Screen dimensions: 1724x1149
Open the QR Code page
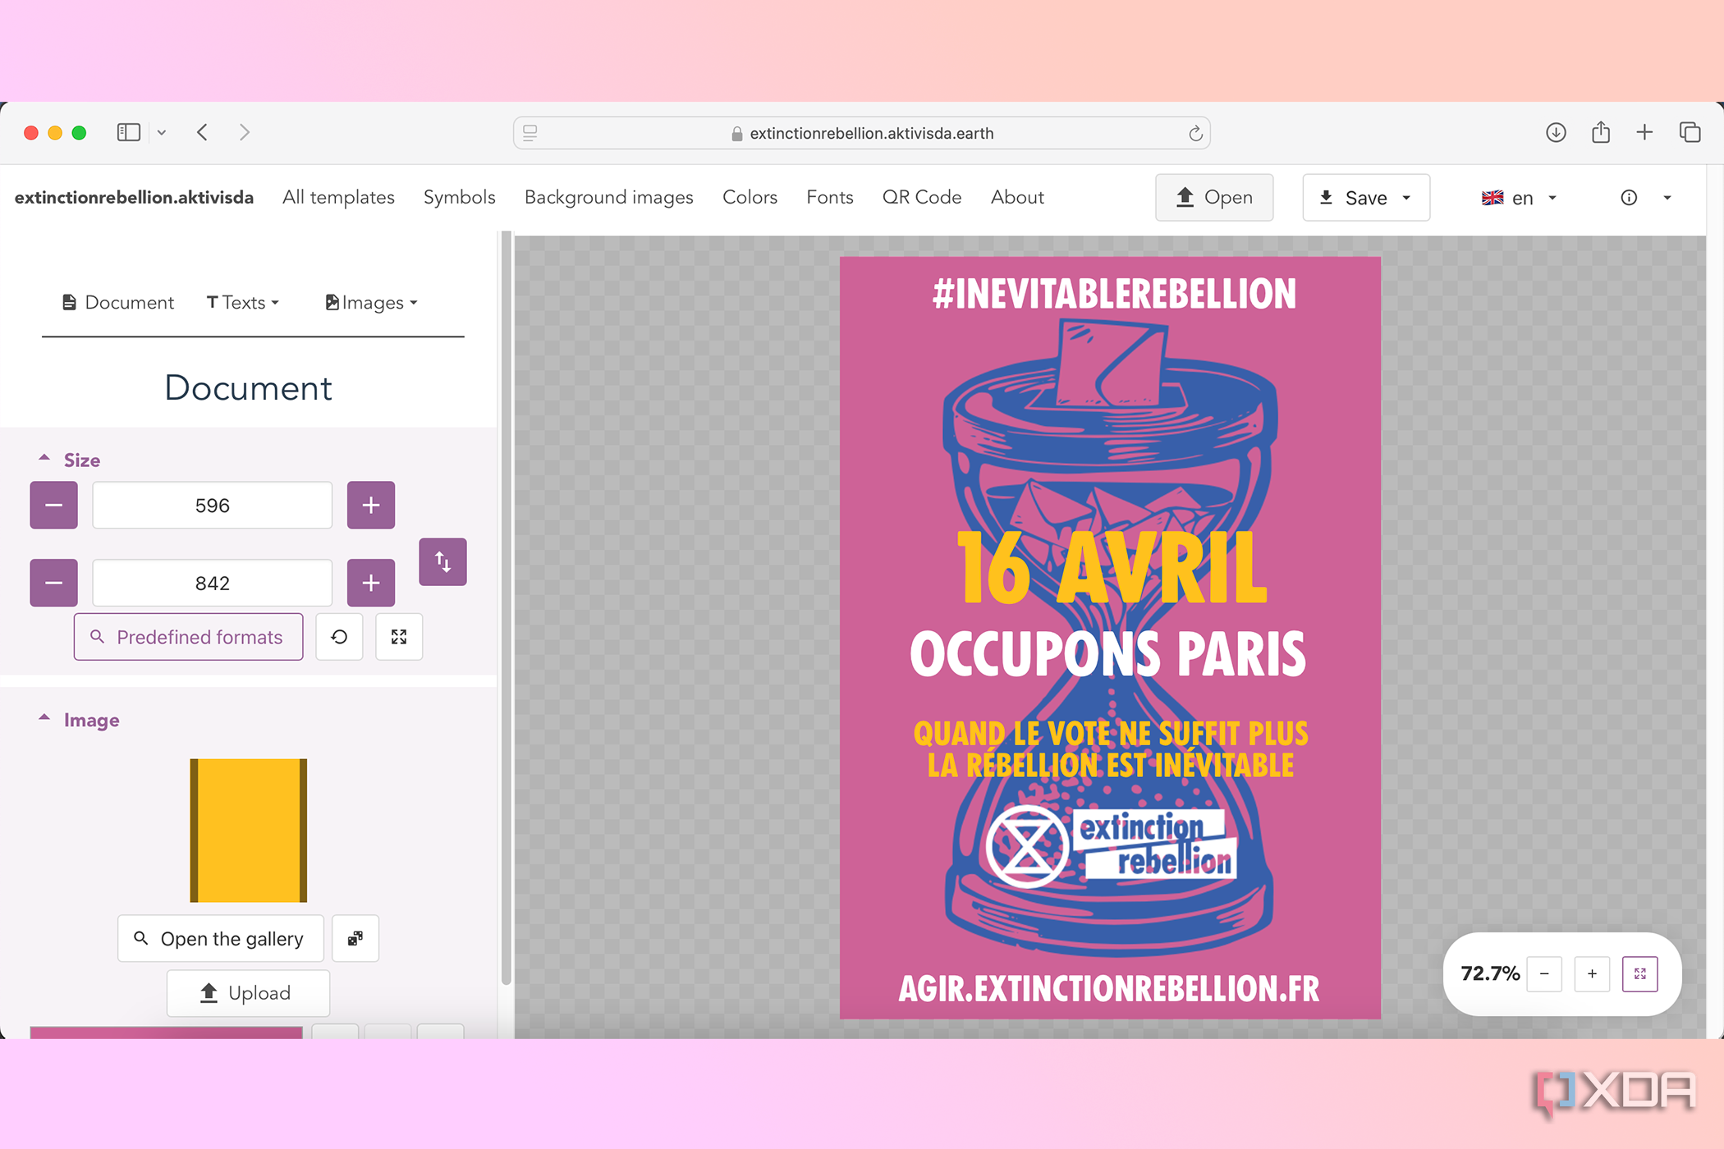(x=921, y=198)
